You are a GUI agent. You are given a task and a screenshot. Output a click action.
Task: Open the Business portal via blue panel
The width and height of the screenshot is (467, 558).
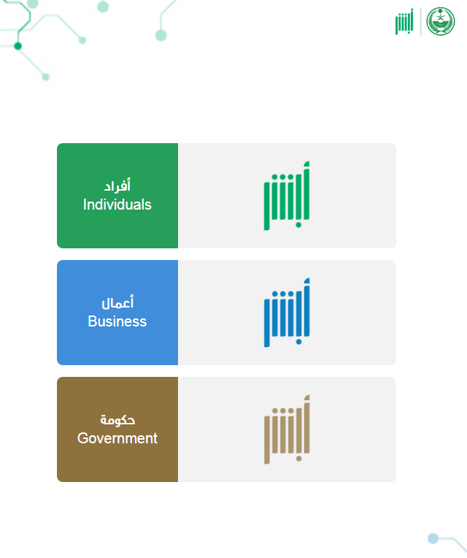[x=117, y=313]
